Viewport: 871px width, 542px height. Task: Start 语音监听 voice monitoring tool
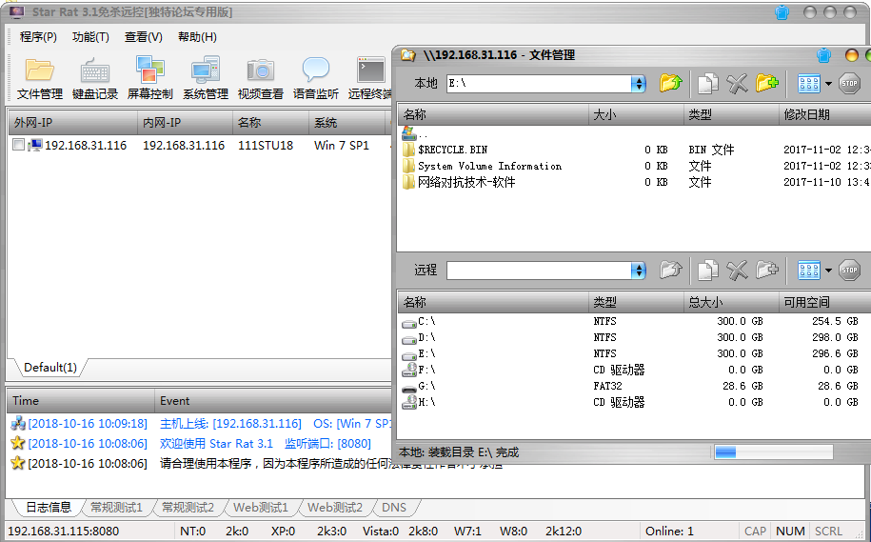click(315, 78)
